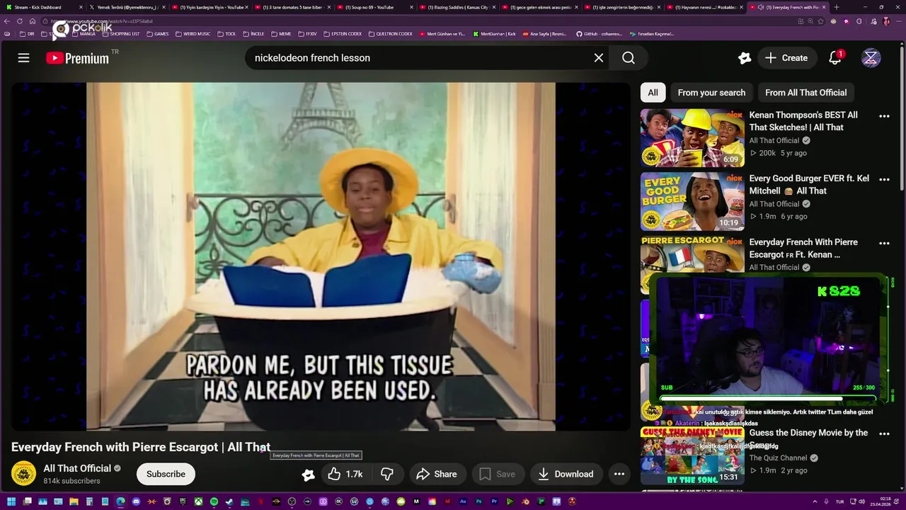Open the notifications bell

coord(835,58)
